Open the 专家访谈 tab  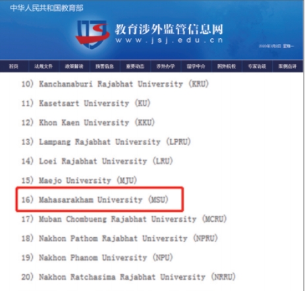257,66
